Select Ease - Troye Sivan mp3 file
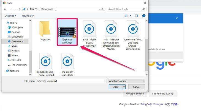The height and width of the screenshot is (111, 201). pos(89,31)
